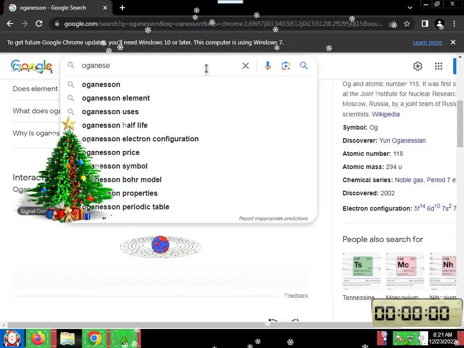464x348 pixels.
Task: Open Chrome's three-dot menu
Action: click(454, 24)
